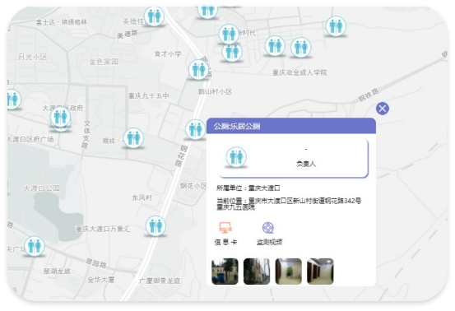Screen dimensions: 455x311
Task: Click toilet marker near 重庆大渡口万象汇
Action: pos(156,225)
